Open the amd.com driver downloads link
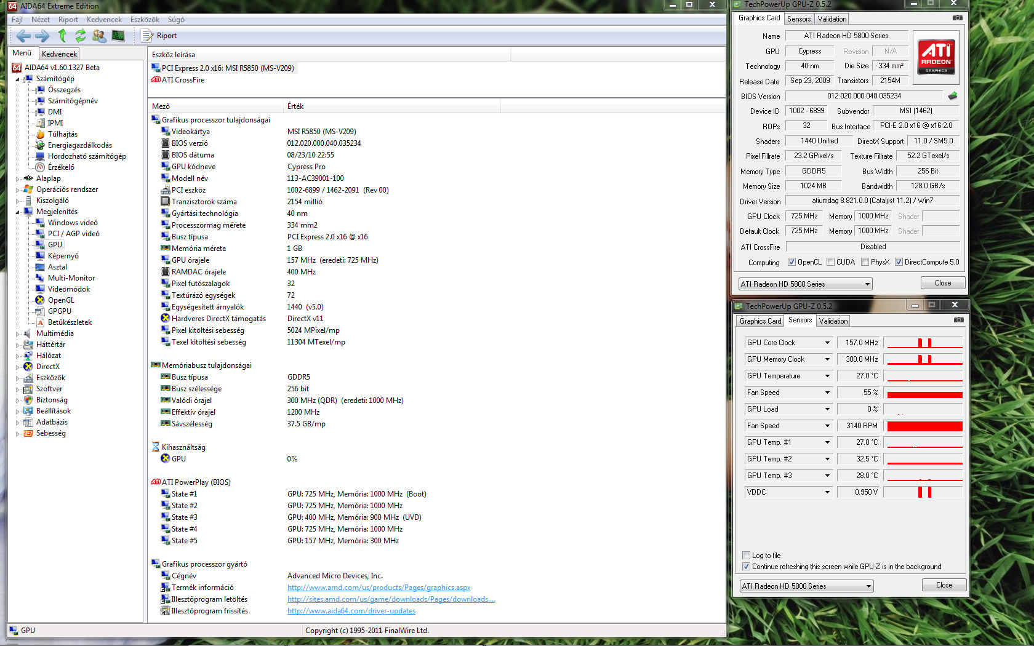The width and height of the screenshot is (1034, 646). click(391, 599)
